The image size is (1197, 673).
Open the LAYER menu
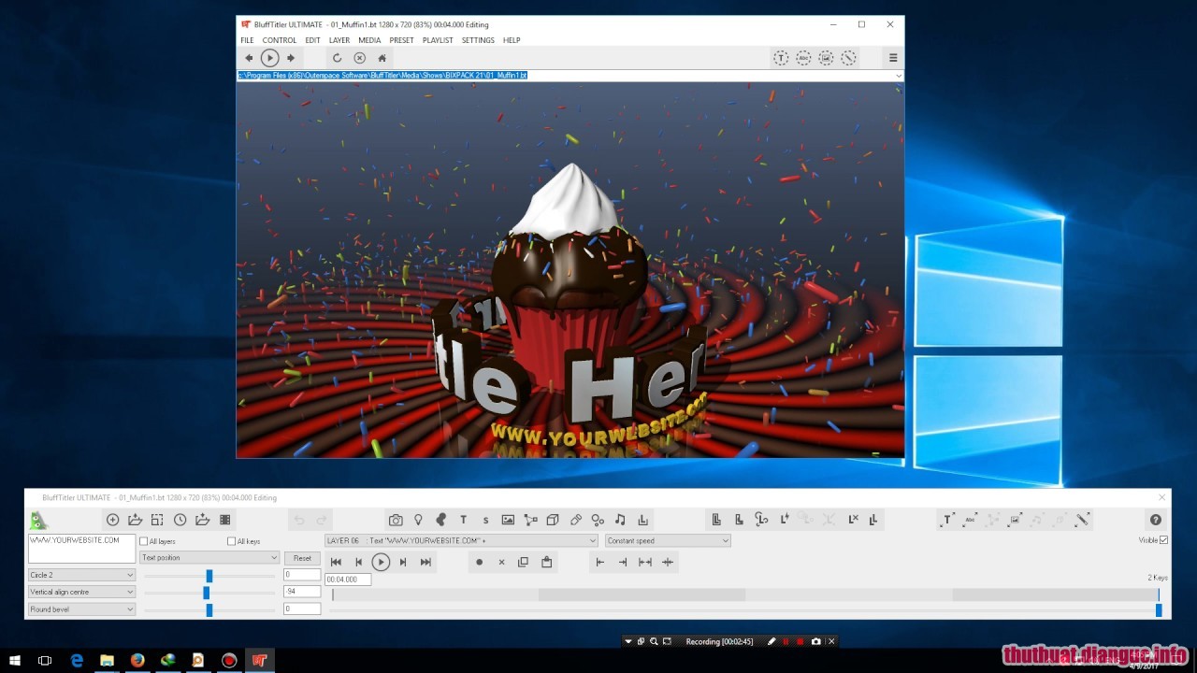339,40
